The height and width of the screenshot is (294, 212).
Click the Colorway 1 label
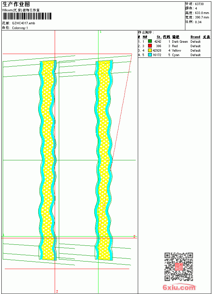20,28
